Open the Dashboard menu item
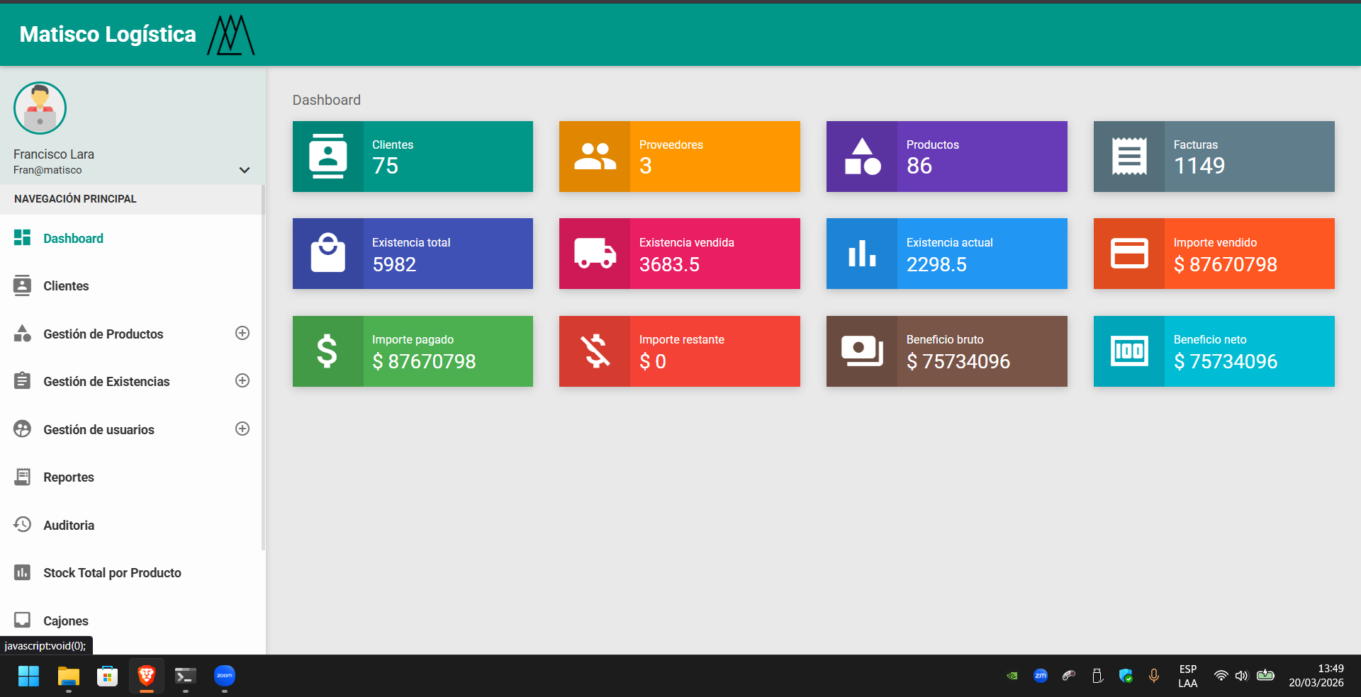 (73, 239)
